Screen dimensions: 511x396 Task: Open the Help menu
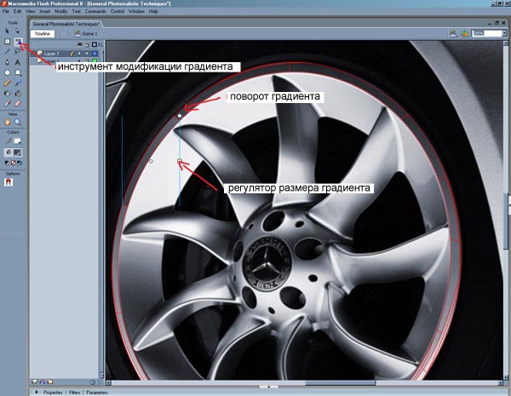click(x=153, y=11)
